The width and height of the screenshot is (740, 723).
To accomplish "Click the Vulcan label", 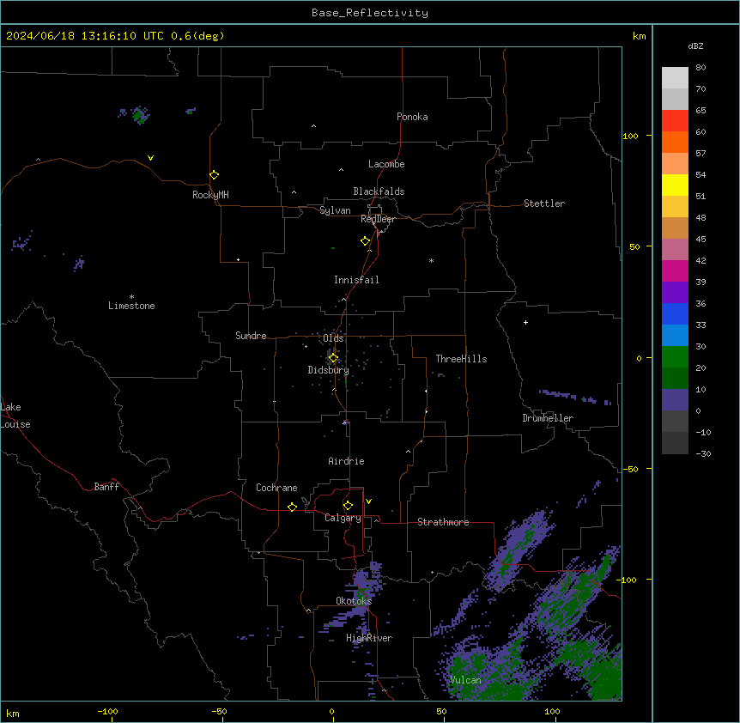I will 465,680.
